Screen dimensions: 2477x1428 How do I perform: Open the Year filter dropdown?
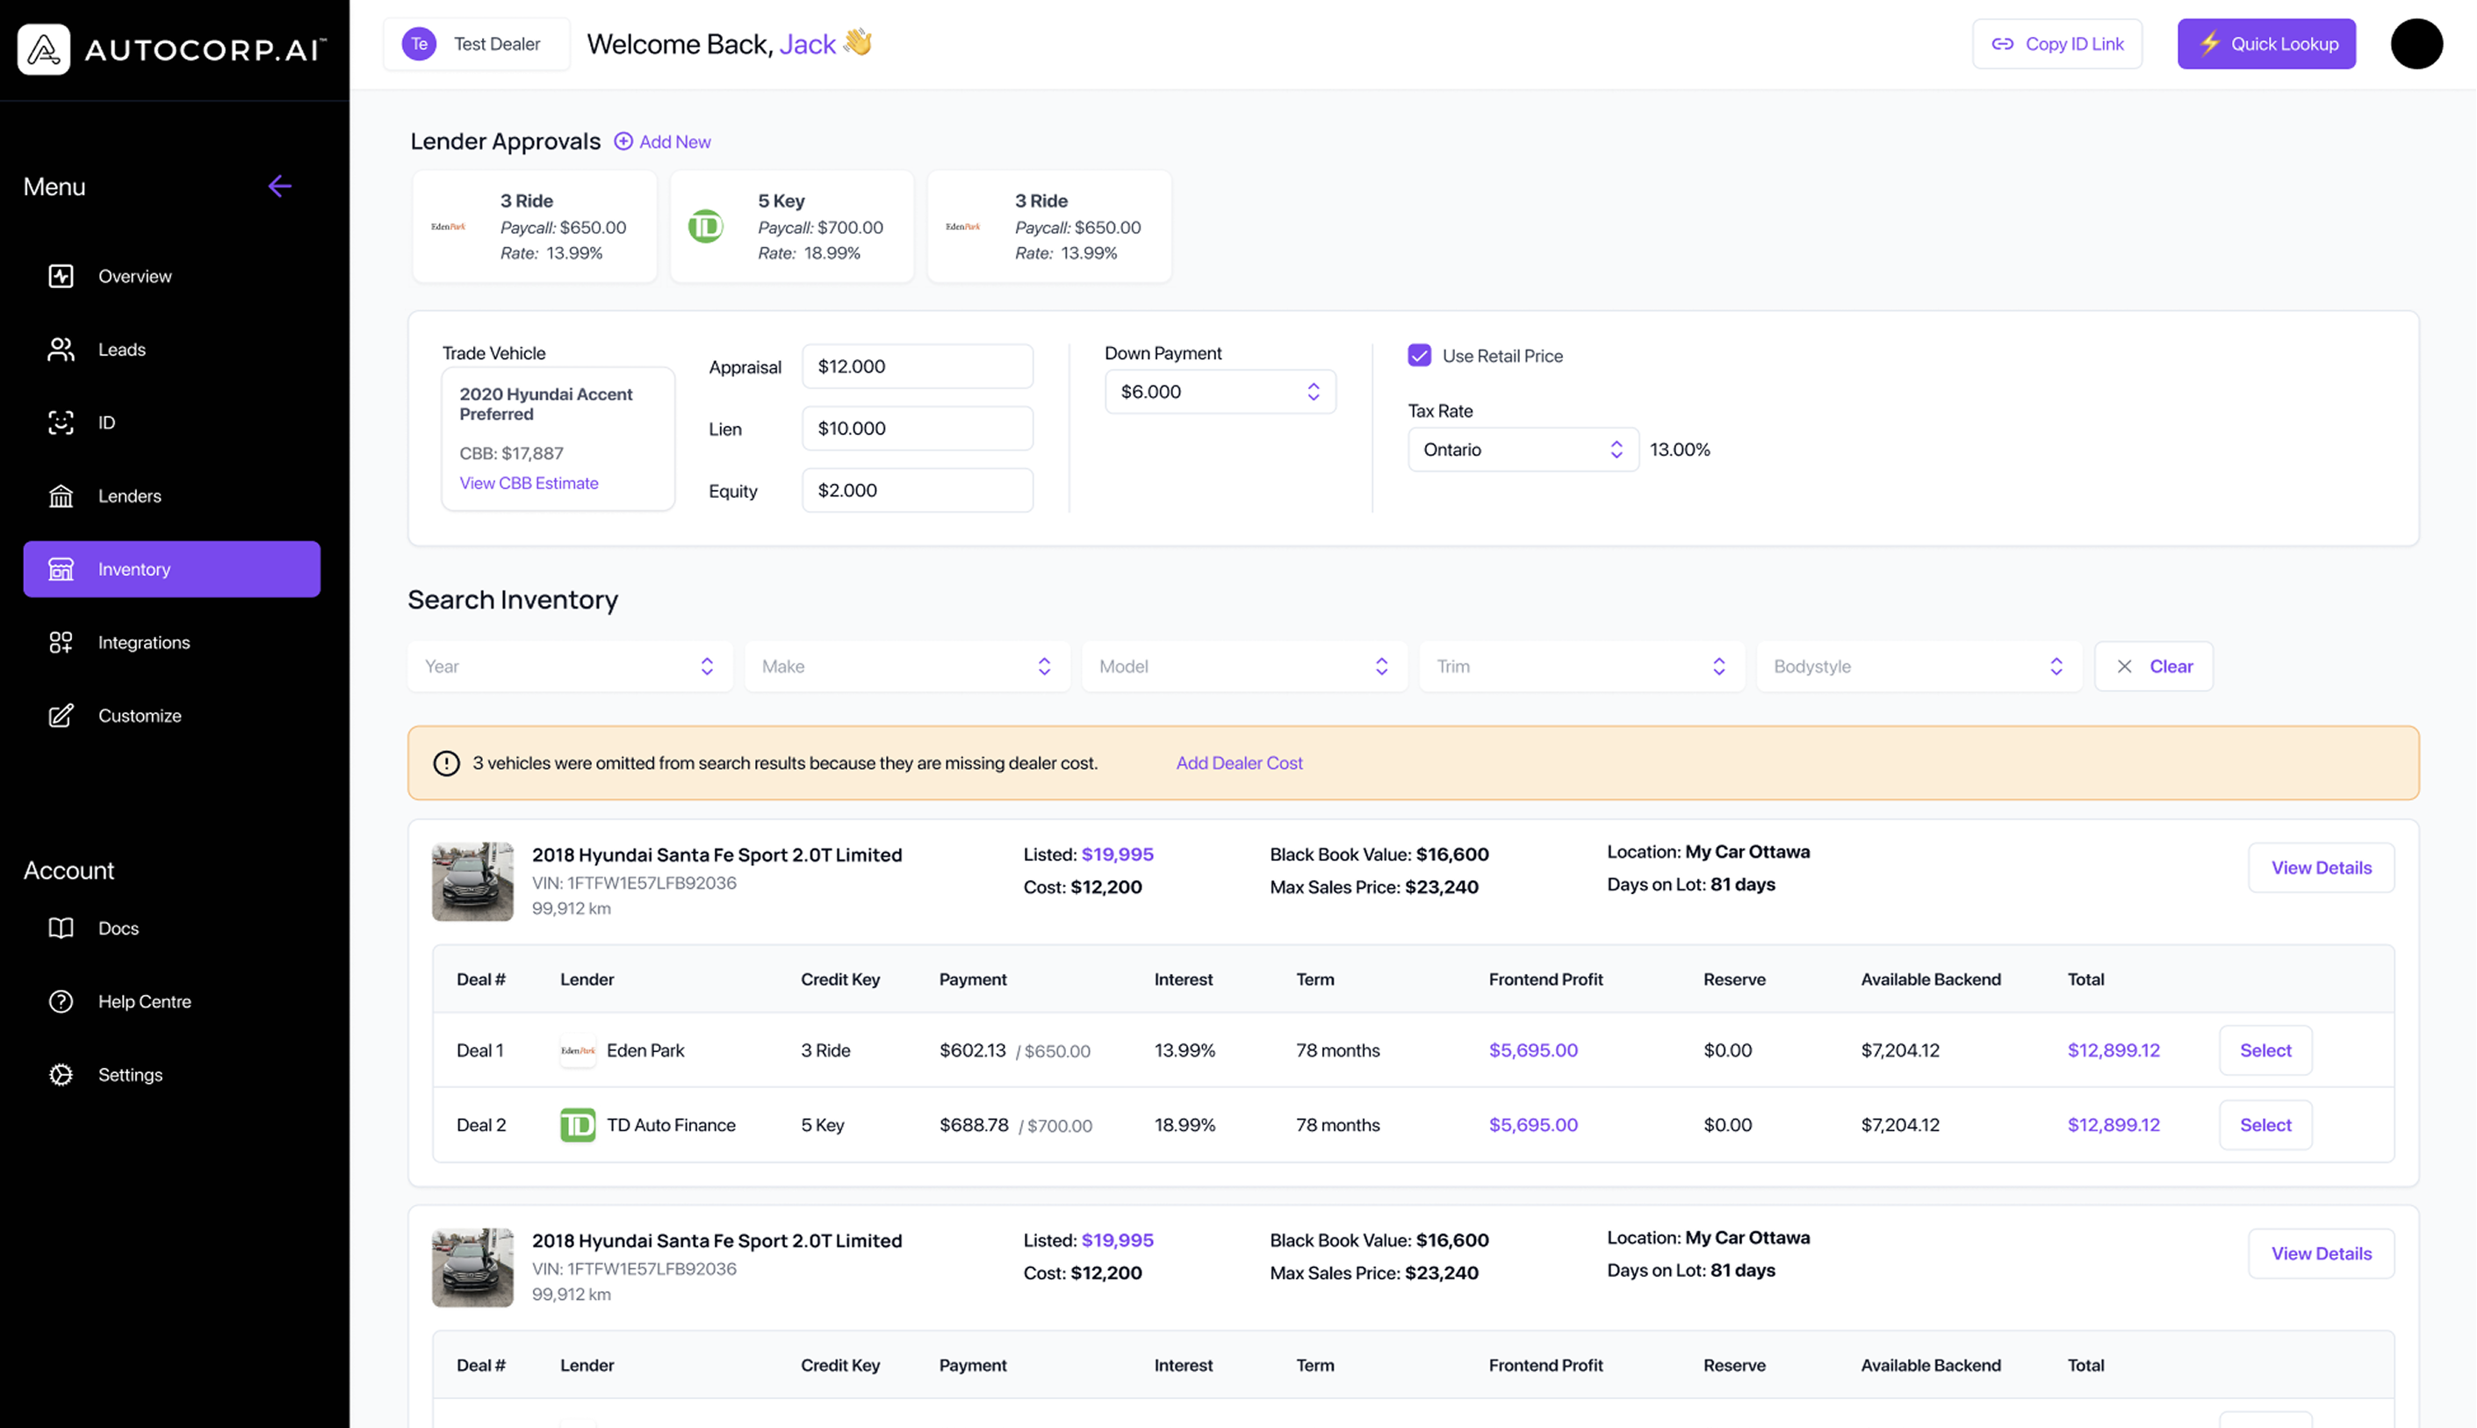pyautogui.click(x=570, y=666)
